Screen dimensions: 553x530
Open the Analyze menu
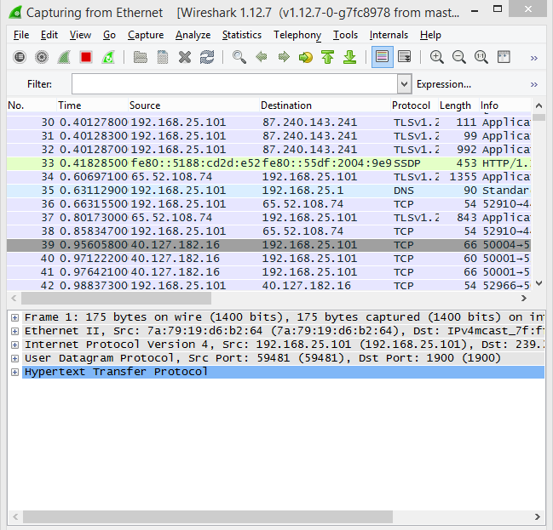[x=193, y=35]
